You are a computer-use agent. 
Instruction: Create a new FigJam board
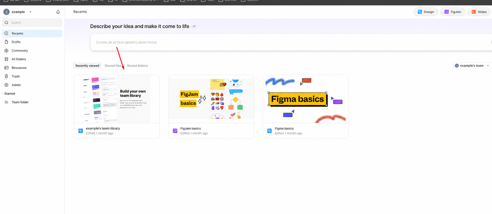click(453, 12)
